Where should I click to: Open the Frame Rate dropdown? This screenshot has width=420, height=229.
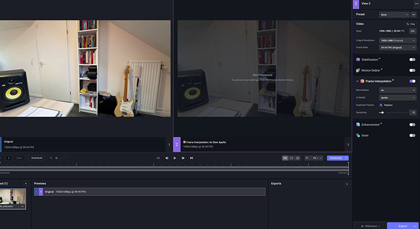click(397, 47)
